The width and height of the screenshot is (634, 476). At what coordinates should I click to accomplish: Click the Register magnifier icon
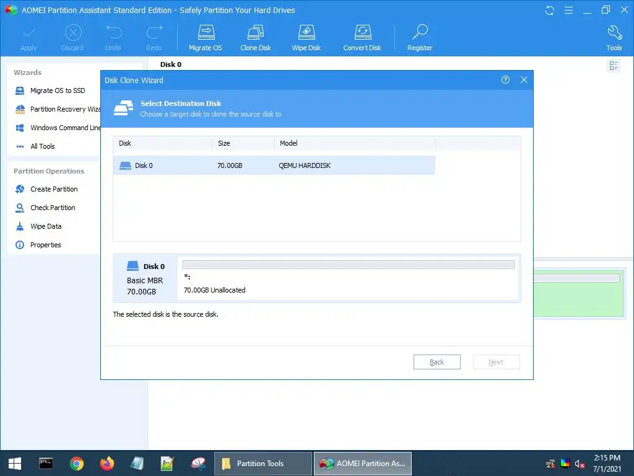click(x=420, y=32)
